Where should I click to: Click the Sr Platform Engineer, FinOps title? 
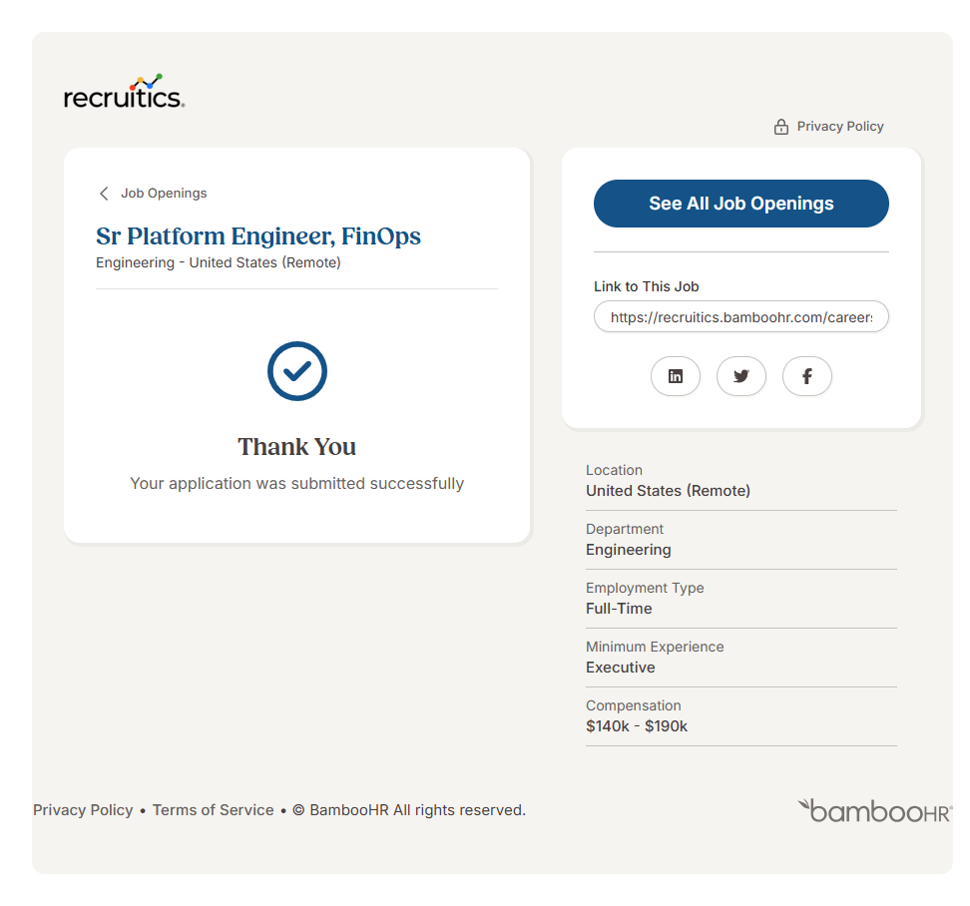(x=258, y=236)
